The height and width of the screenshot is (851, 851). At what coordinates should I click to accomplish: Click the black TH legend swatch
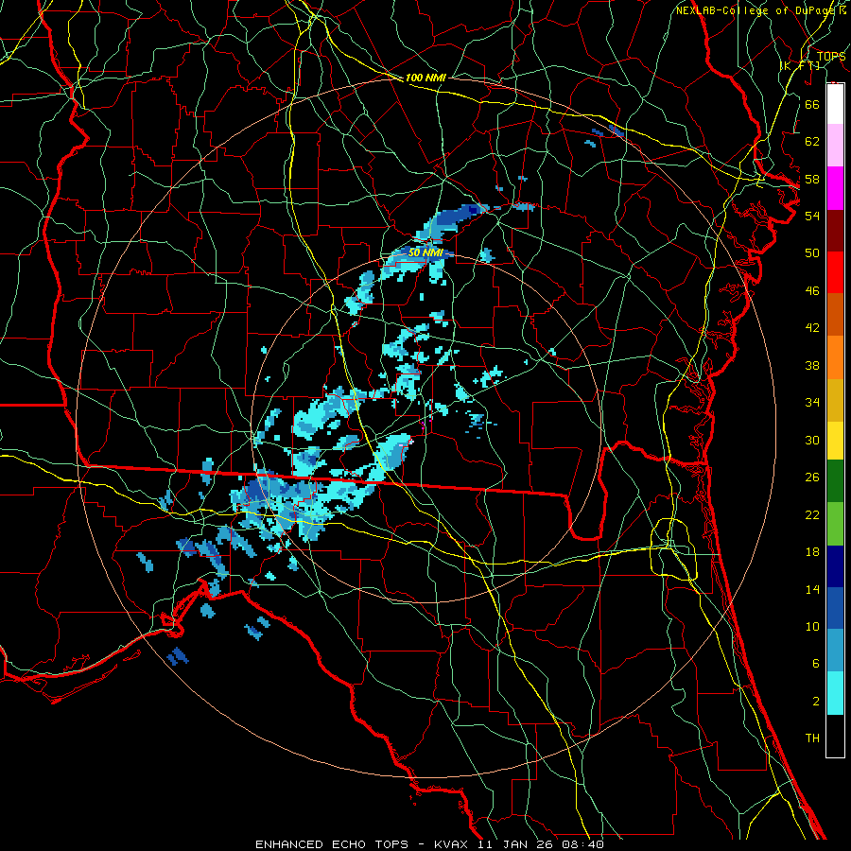pos(835,736)
